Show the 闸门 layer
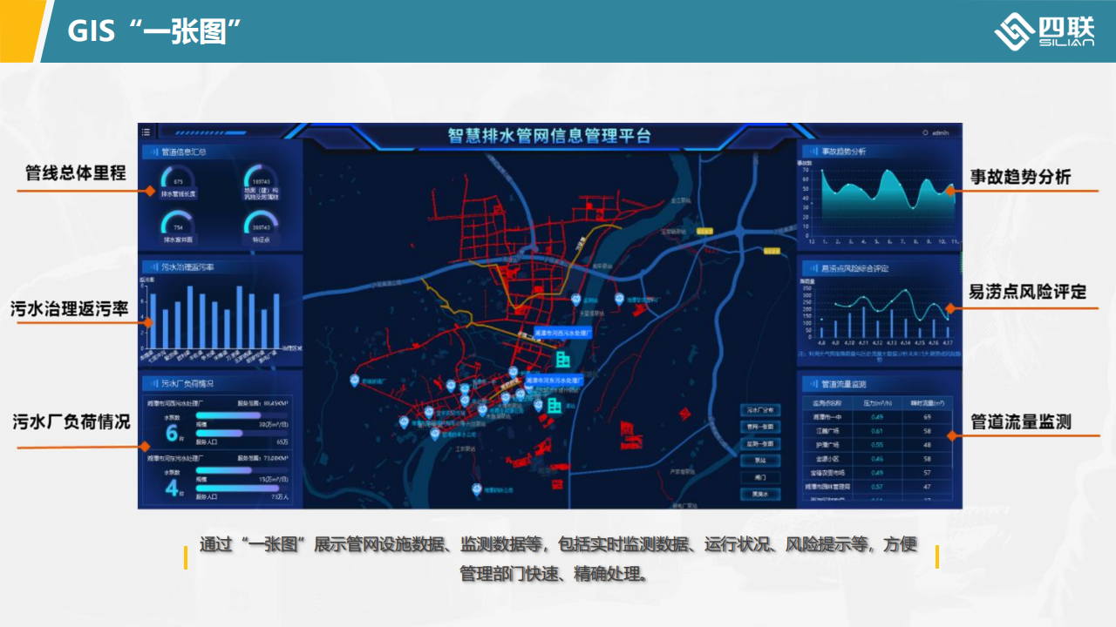Image resolution: width=1116 pixels, height=627 pixels. pyautogui.click(x=760, y=477)
